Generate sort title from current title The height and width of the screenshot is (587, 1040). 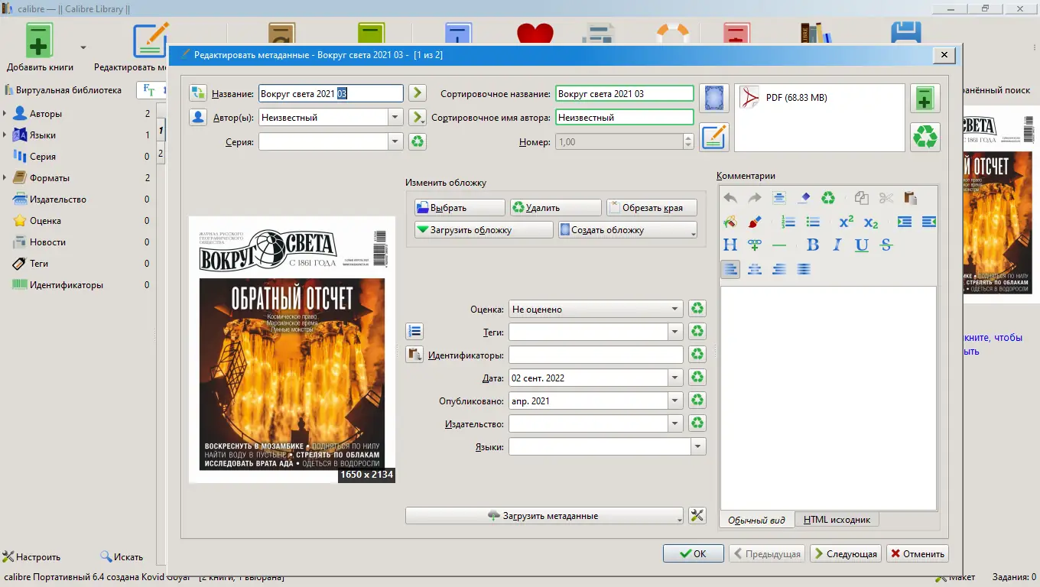point(417,93)
